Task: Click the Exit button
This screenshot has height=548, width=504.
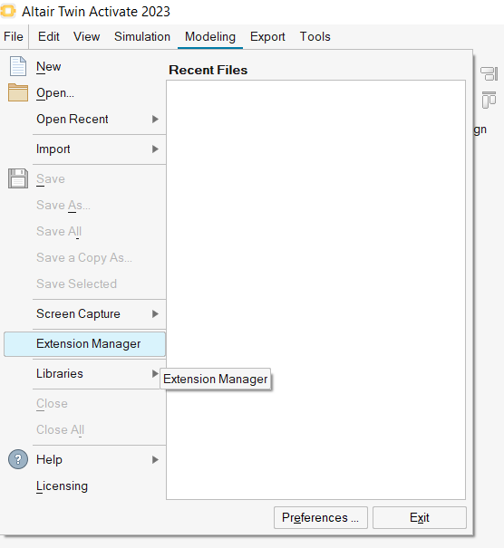Action: pos(420,517)
